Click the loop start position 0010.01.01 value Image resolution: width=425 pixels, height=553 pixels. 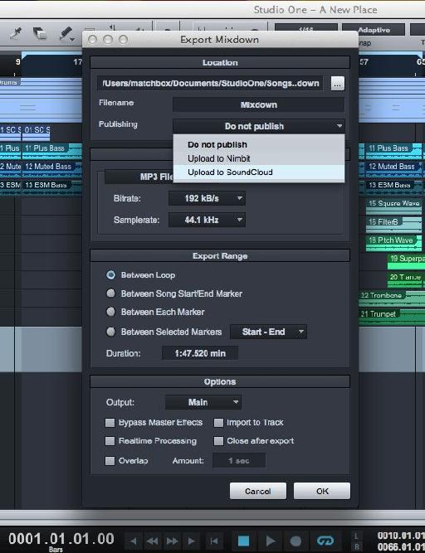pos(401,536)
